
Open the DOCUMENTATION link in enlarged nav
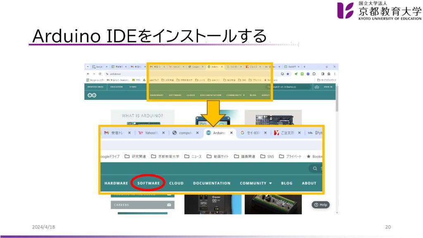(211, 183)
